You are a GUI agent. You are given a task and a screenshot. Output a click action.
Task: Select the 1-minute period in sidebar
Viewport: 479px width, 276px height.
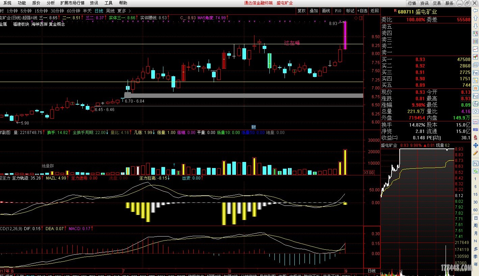pyautogui.click(x=476, y=179)
